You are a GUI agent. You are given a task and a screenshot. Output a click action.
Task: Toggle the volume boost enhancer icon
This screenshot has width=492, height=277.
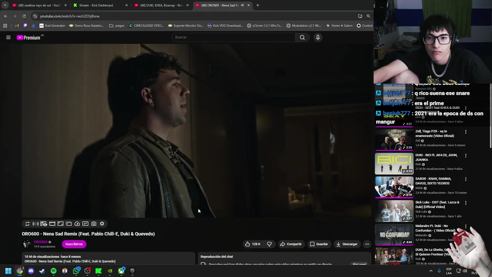point(35,224)
